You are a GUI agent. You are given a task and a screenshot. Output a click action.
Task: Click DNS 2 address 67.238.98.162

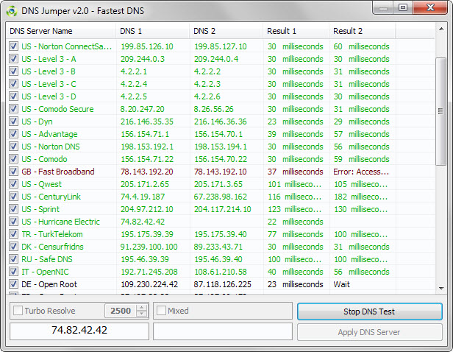(221, 197)
